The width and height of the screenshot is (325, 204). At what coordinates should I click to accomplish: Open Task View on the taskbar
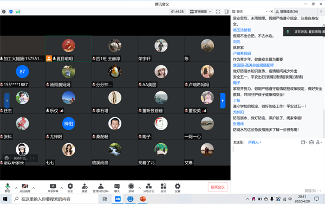(x=105, y=199)
